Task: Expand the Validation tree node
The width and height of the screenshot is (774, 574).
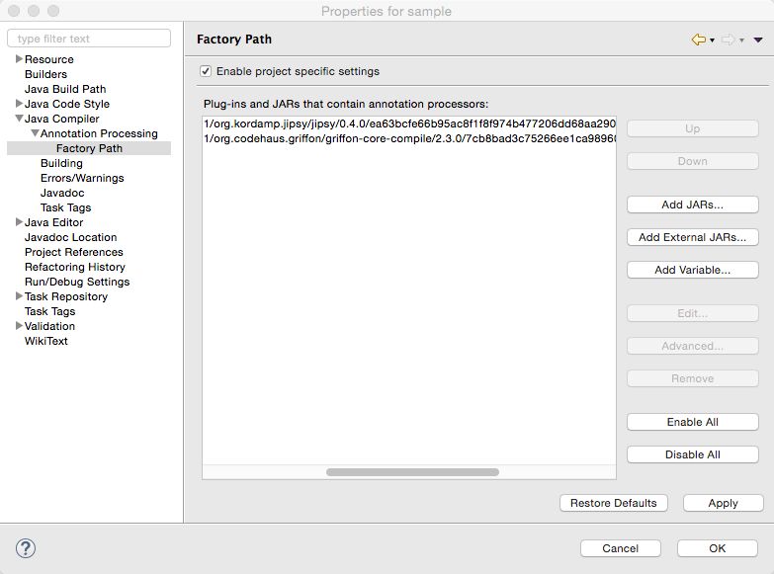Action: pyautogui.click(x=19, y=325)
